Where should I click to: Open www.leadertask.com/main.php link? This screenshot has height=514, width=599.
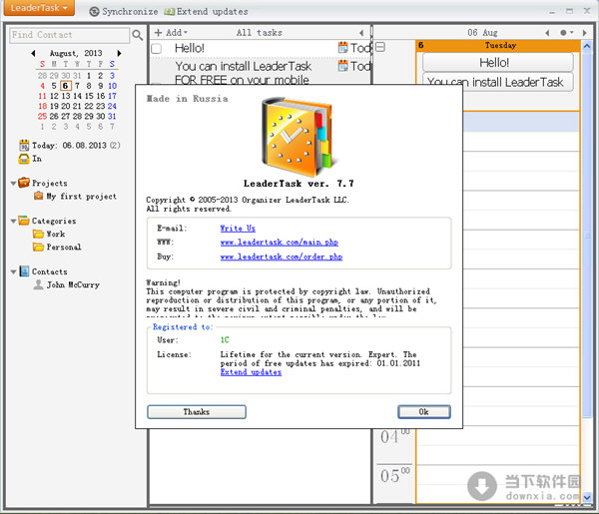click(x=280, y=243)
